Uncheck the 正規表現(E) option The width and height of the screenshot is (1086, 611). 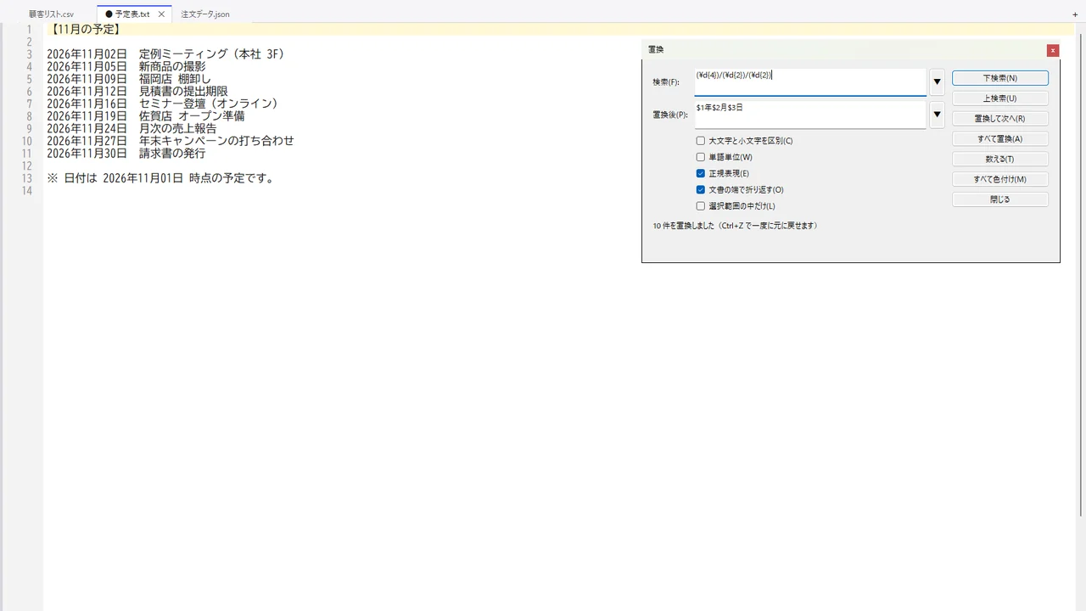click(x=701, y=173)
